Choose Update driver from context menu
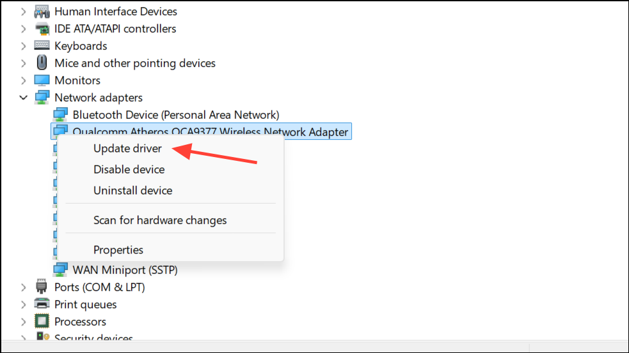 point(127,149)
